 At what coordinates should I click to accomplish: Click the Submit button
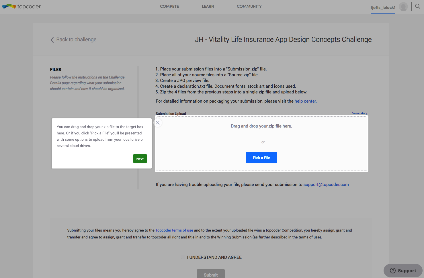(211, 274)
